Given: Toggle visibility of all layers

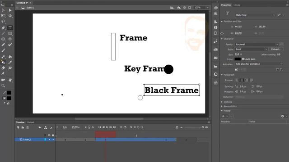Looking at the screenshot, I should click(x=49, y=135).
